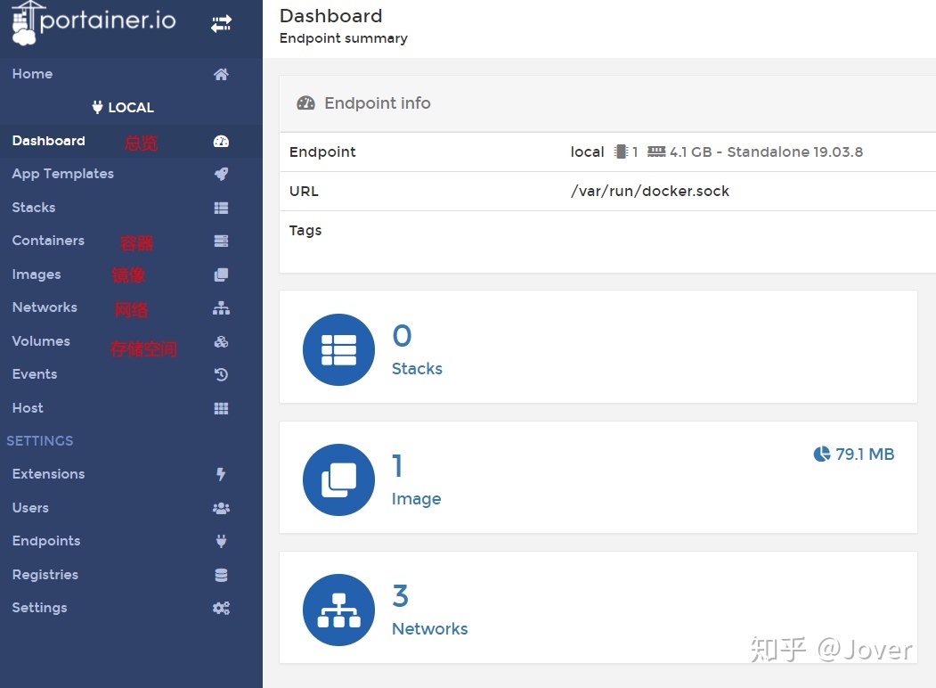This screenshot has width=936, height=688.
Task: Click the Volumes cubes icon in the sidebar
Action: (221, 341)
